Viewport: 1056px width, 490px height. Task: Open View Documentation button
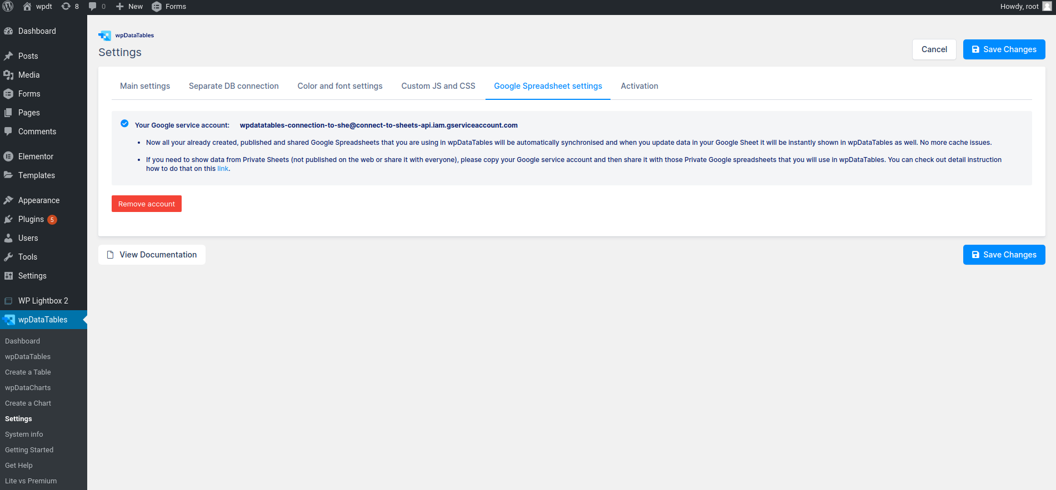[x=152, y=255]
